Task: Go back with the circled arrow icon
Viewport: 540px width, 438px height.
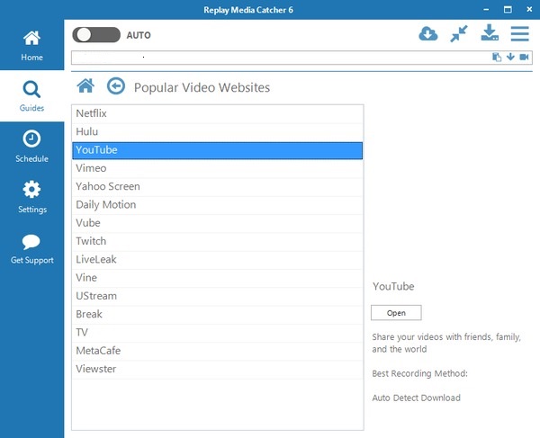Action: pyautogui.click(x=115, y=86)
